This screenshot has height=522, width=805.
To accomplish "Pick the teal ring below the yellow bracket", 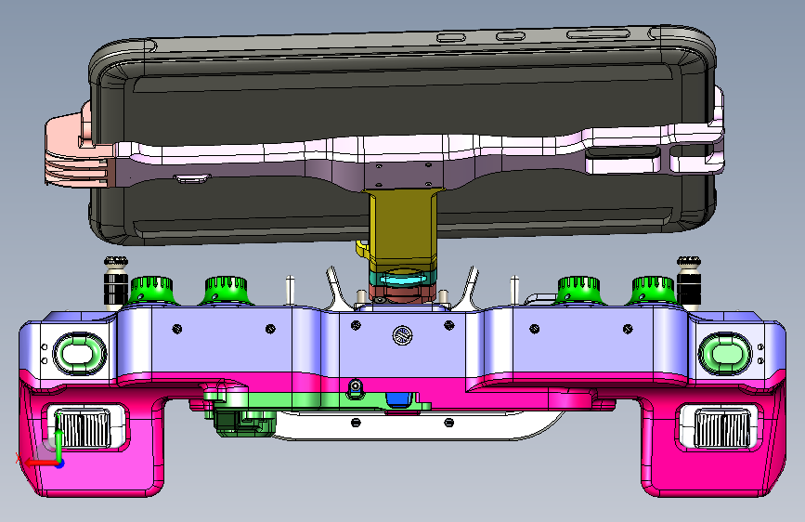I will [403, 278].
